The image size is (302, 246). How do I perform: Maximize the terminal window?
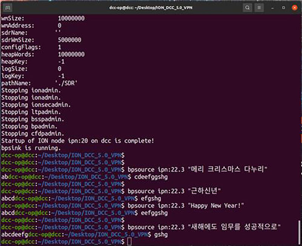click(284, 8)
